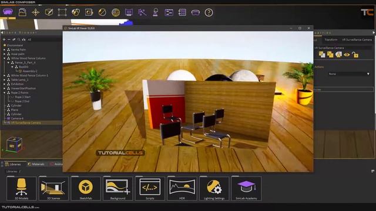
Task: Collapse Properties panel with the arrow
Action: click(374, 33)
